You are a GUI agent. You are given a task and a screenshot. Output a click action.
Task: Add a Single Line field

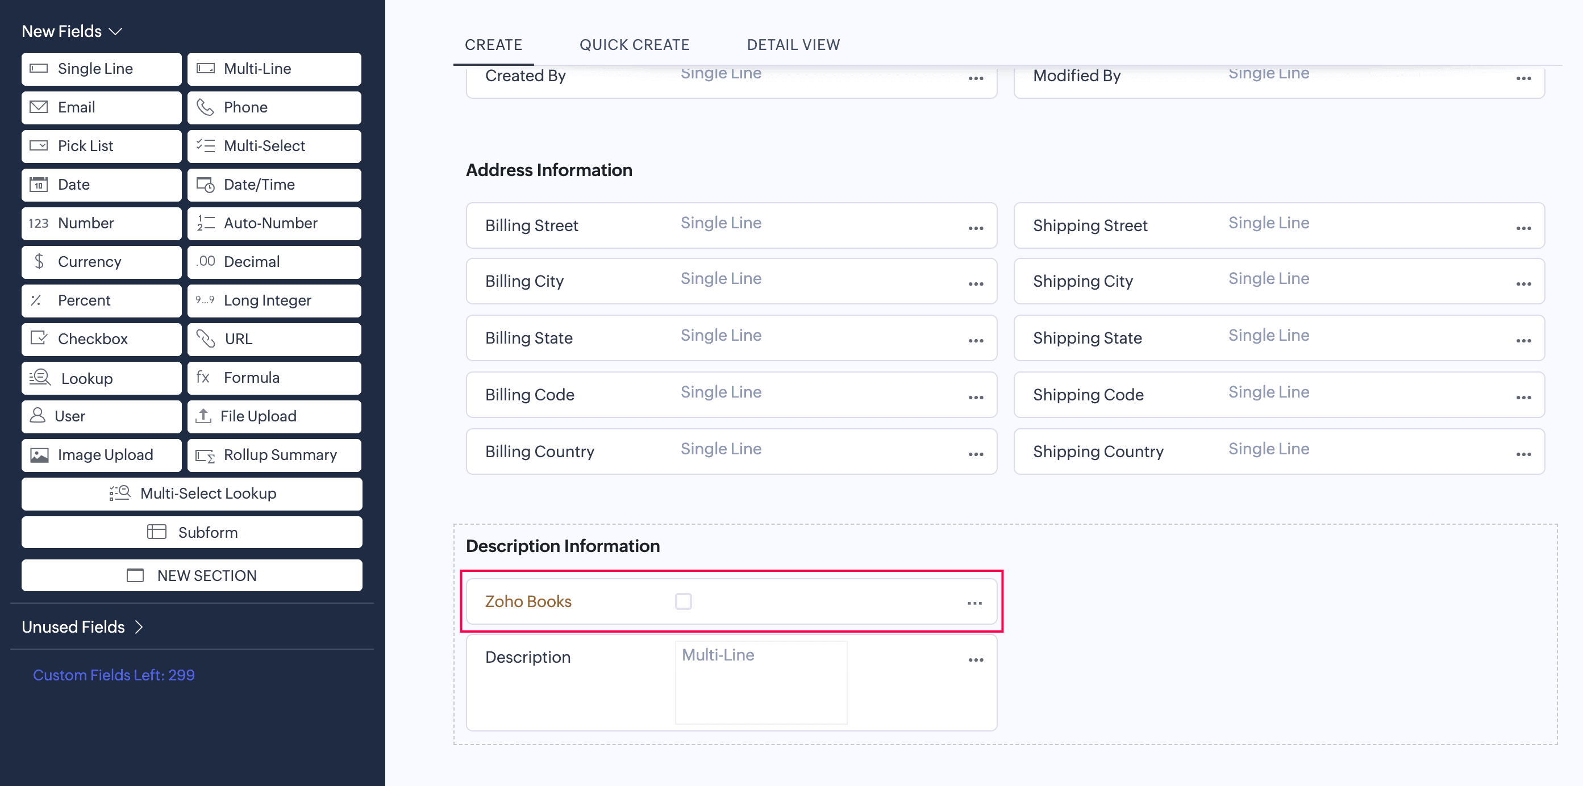(x=101, y=69)
